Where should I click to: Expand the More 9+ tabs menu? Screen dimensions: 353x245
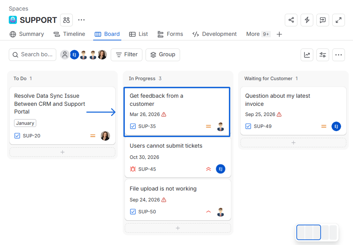pos(258,34)
